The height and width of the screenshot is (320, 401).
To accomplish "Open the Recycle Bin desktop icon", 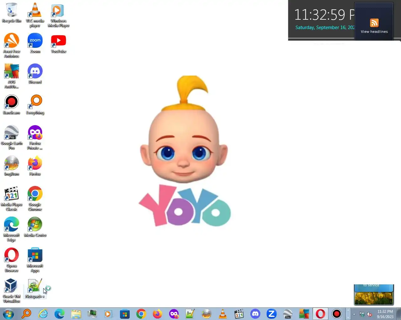I will 12,13.
